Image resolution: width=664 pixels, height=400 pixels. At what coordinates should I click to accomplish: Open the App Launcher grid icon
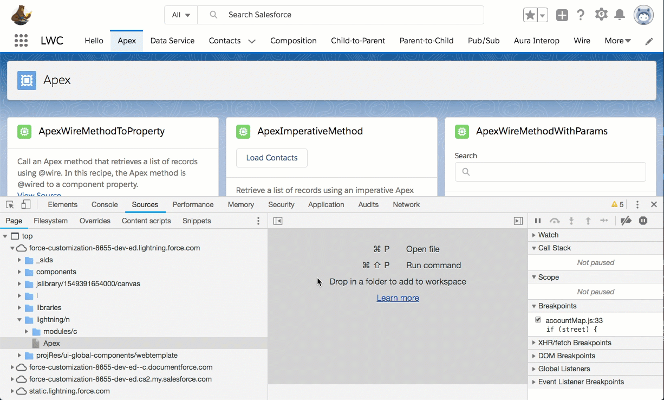(x=21, y=41)
